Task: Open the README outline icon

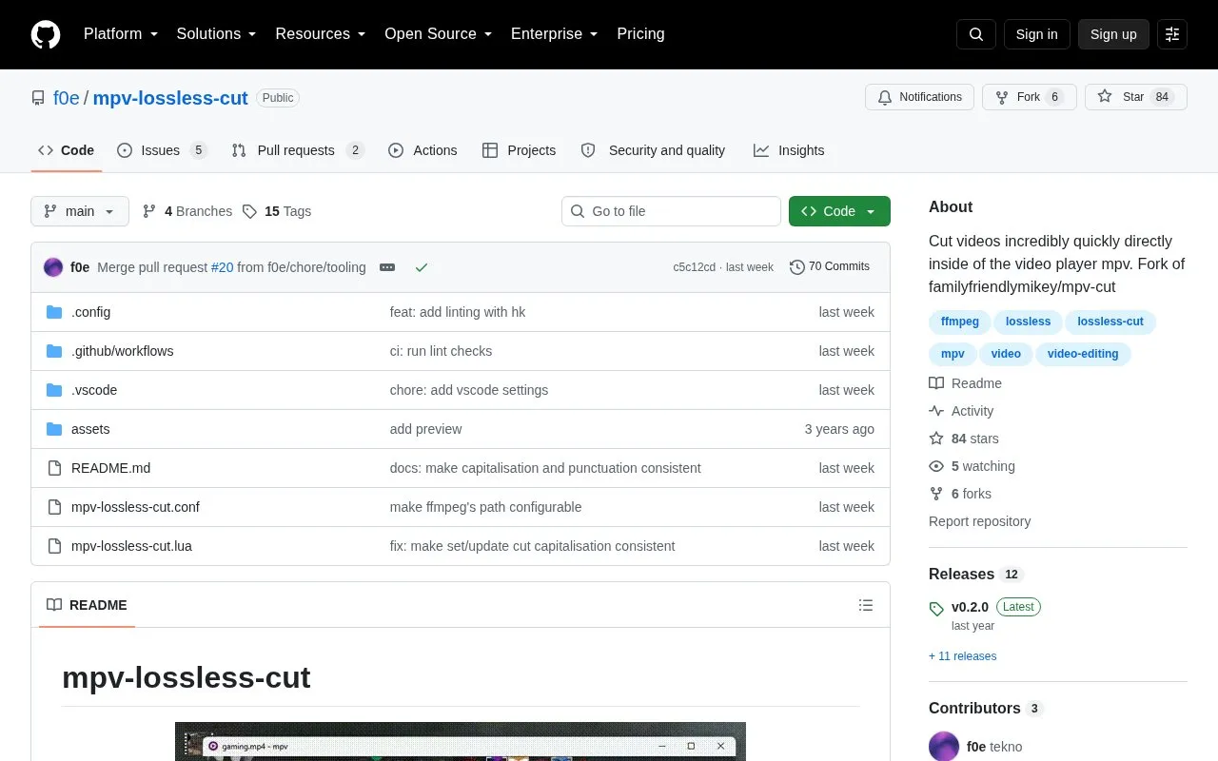Action: pos(866,605)
